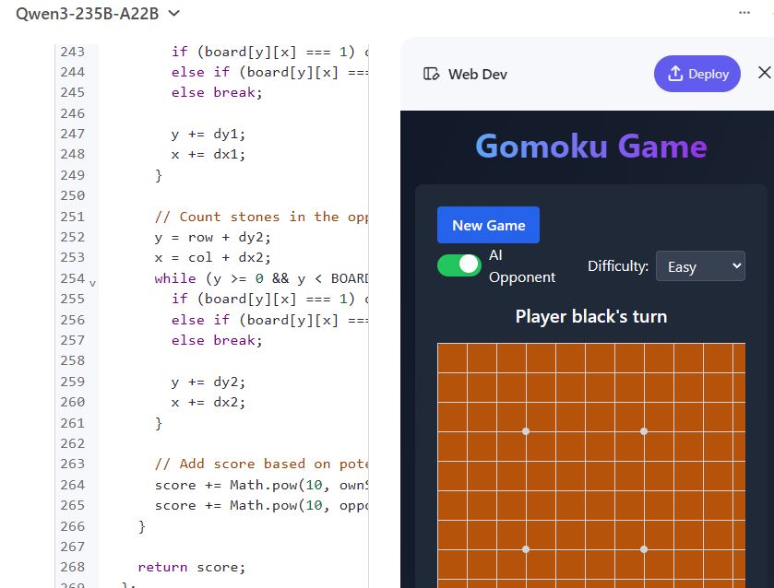This screenshot has width=774, height=588.
Task: Click the Player black's turn status text
Action: click(590, 315)
